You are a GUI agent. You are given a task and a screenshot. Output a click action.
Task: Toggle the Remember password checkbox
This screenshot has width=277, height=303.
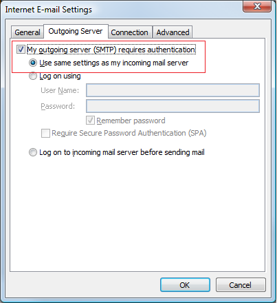pyautogui.click(x=90, y=121)
